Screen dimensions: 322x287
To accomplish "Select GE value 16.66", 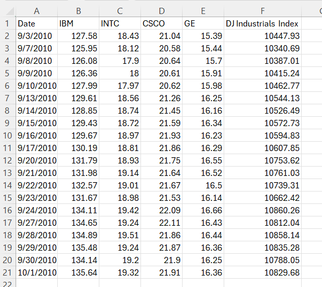I will pyautogui.click(x=203, y=210).
